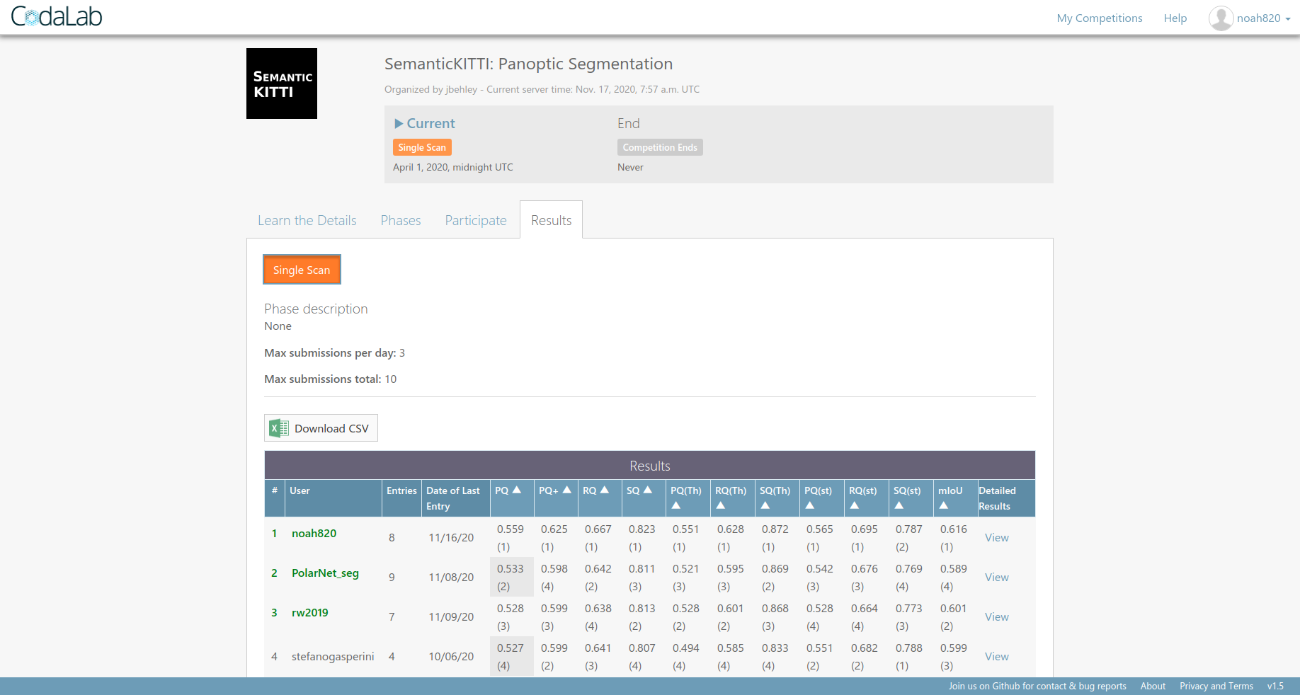Switch to the Participate tab

pos(476,220)
